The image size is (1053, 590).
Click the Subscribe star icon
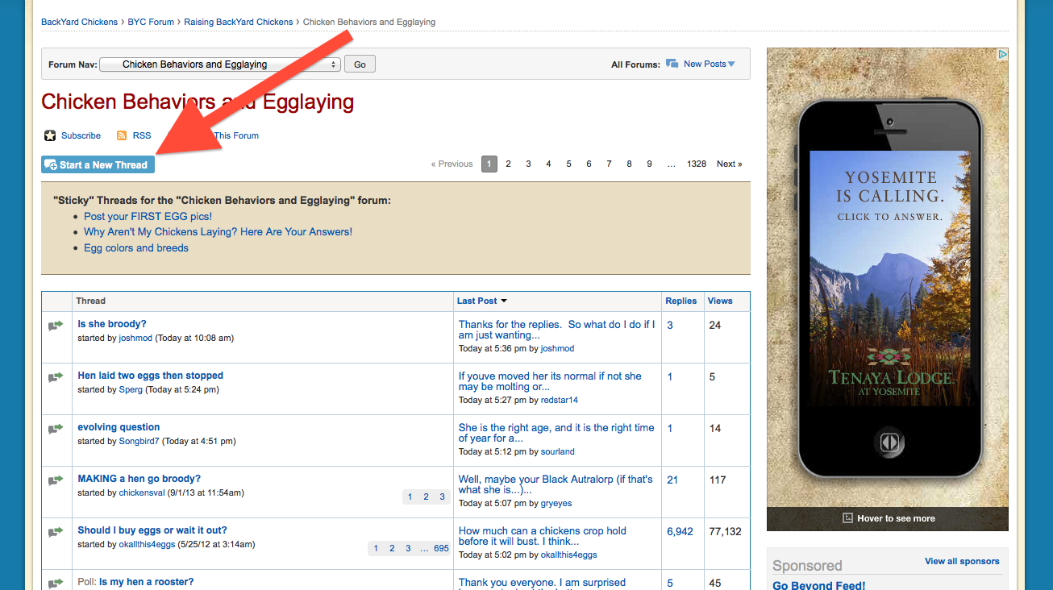[x=50, y=136]
